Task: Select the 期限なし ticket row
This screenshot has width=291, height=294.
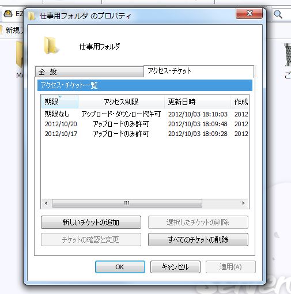Action: pyautogui.click(x=145, y=114)
